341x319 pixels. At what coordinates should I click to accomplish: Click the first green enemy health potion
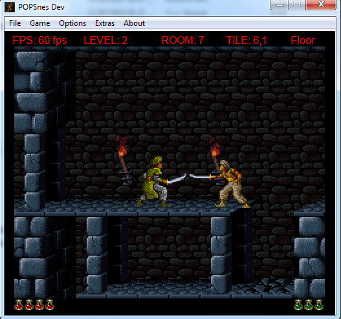[298, 304]
